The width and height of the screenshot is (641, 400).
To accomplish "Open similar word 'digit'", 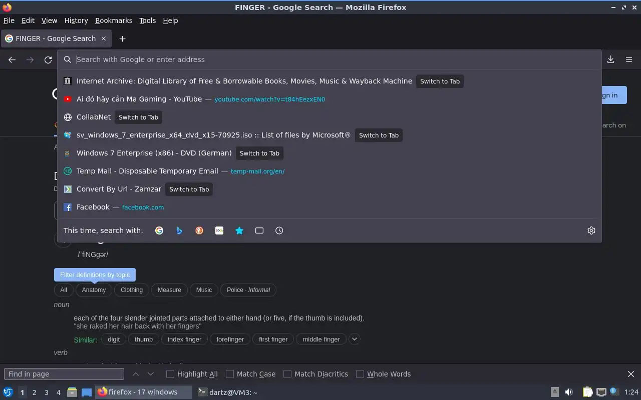I will (114, 339).
